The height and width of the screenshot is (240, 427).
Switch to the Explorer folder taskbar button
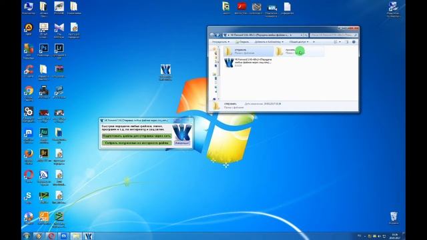[x=75, y=236]
